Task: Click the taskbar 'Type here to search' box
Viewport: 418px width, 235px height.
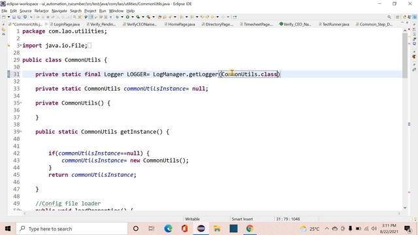Action: pyautogui.click(x=72, y=228)
